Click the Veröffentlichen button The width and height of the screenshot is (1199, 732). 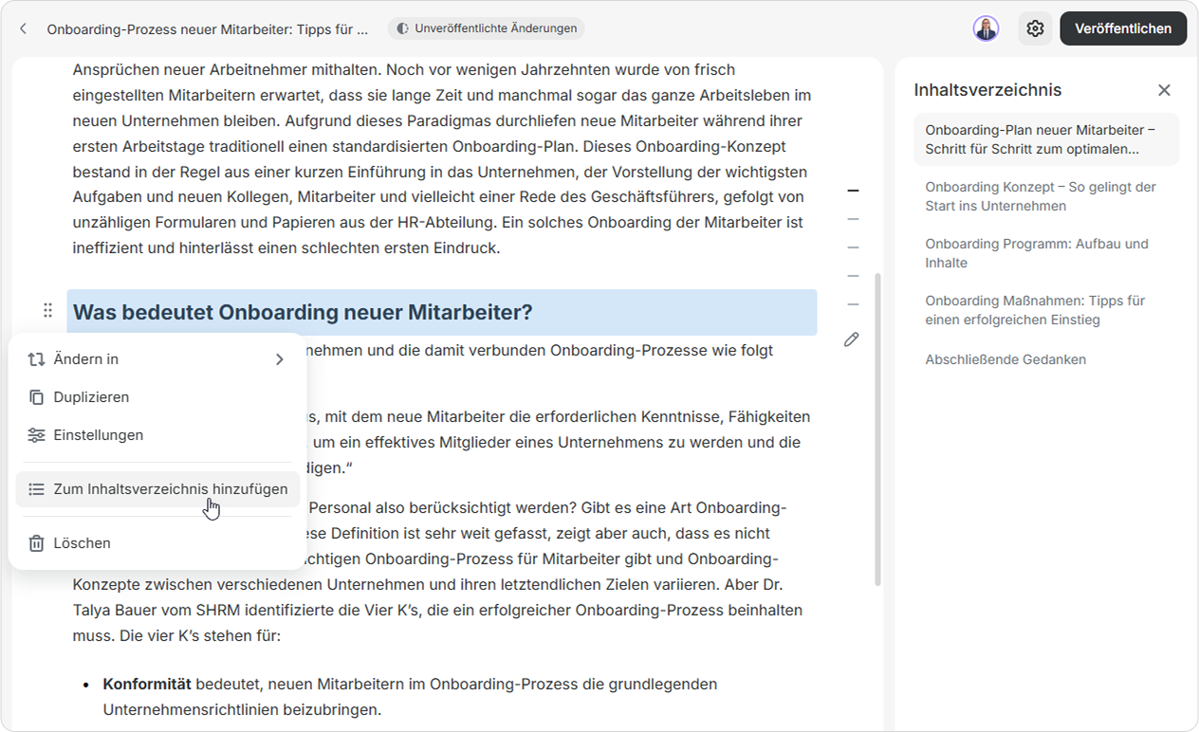(x=1123, y=28)
